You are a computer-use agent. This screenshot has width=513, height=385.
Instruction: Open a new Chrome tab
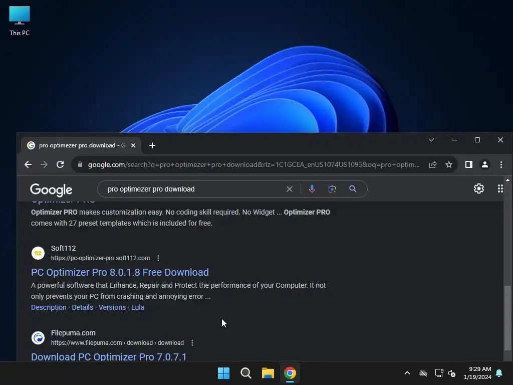coord(152,145)
